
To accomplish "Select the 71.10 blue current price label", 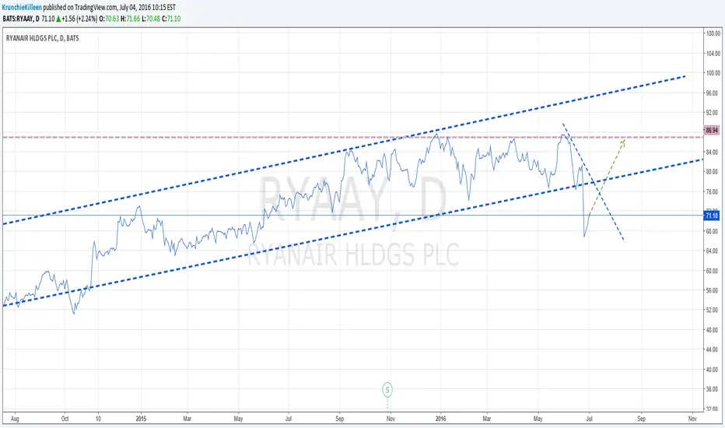I will 712,216.
